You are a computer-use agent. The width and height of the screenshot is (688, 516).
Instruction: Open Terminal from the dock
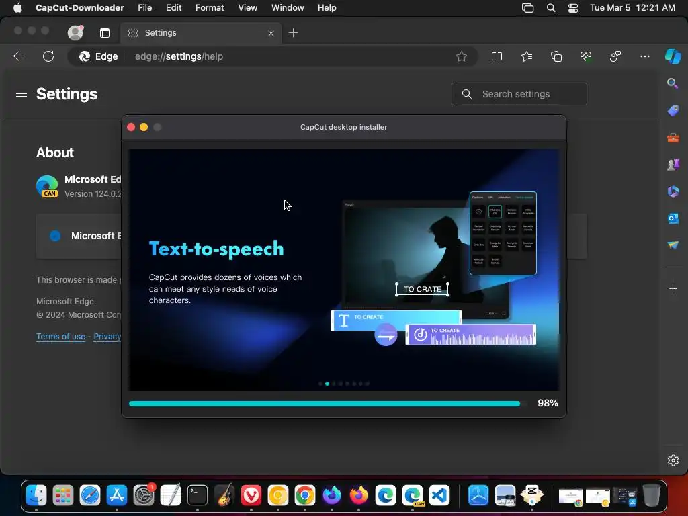tap(198, 495)
